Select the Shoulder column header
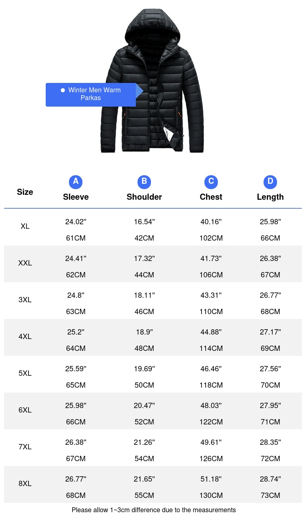Viewport: 306px width, 531px height. 144,197
